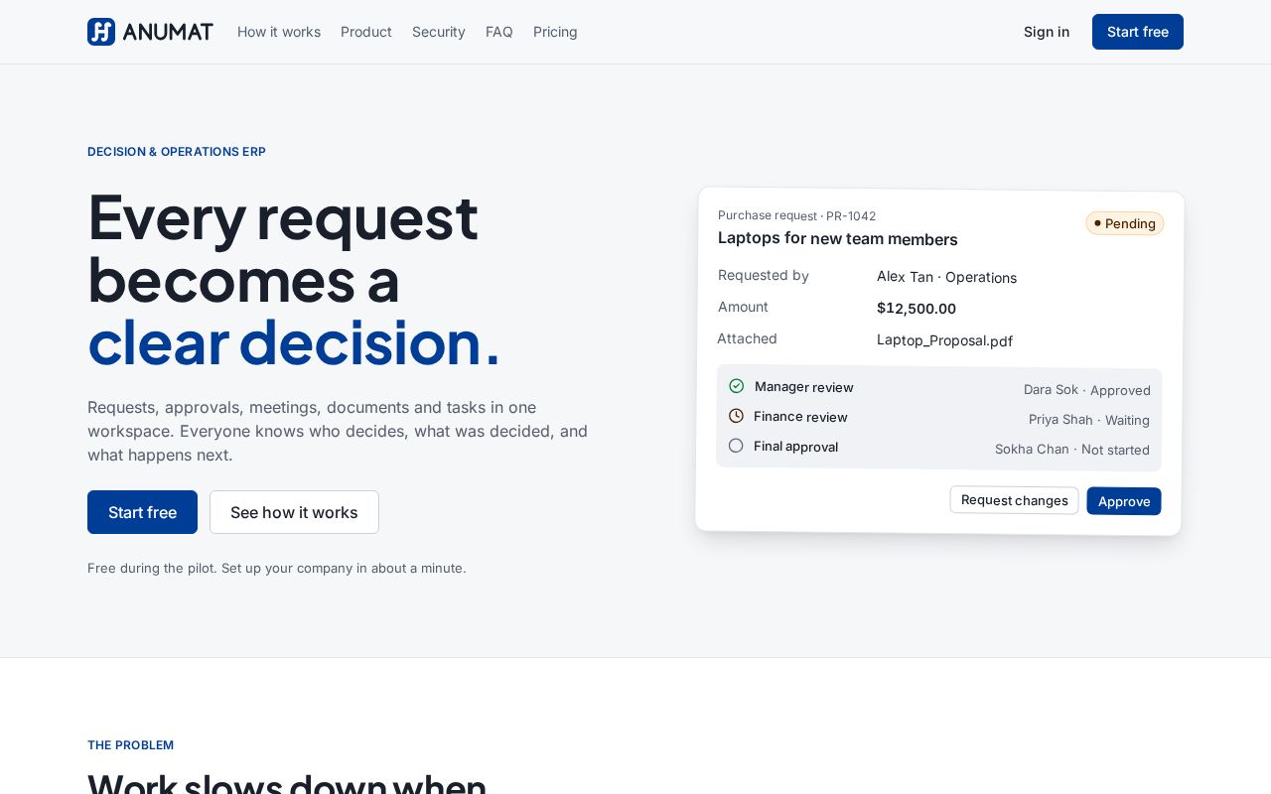This screenshot has width=1271, height=794.
Task: Click the empty circle icon beside Final approval
Action: (736, 446)
